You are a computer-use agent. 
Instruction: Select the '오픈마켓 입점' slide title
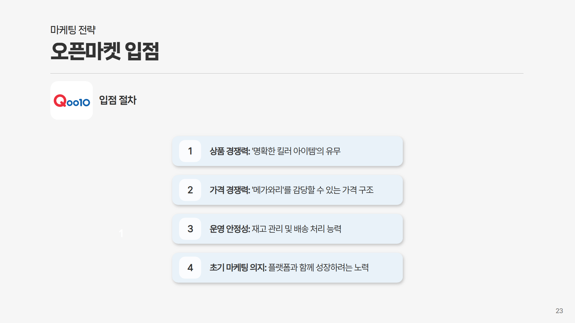tap(105, 51)
